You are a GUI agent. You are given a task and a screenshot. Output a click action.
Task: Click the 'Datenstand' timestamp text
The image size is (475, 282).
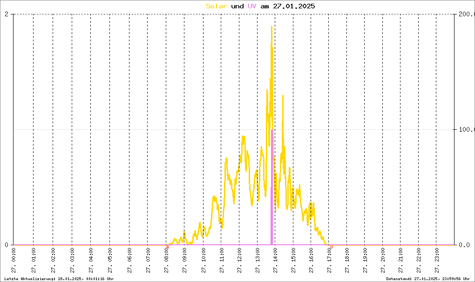(x=428, y=279)
